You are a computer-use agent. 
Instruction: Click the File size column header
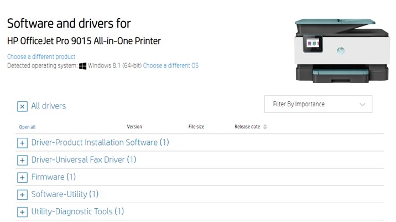click(x=196, y=127)
